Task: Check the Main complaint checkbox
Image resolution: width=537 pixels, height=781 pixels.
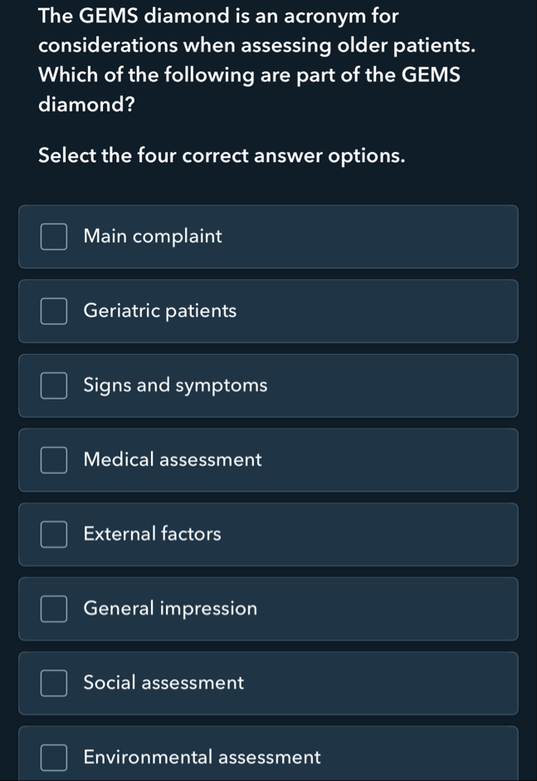Action: (54, 237)
